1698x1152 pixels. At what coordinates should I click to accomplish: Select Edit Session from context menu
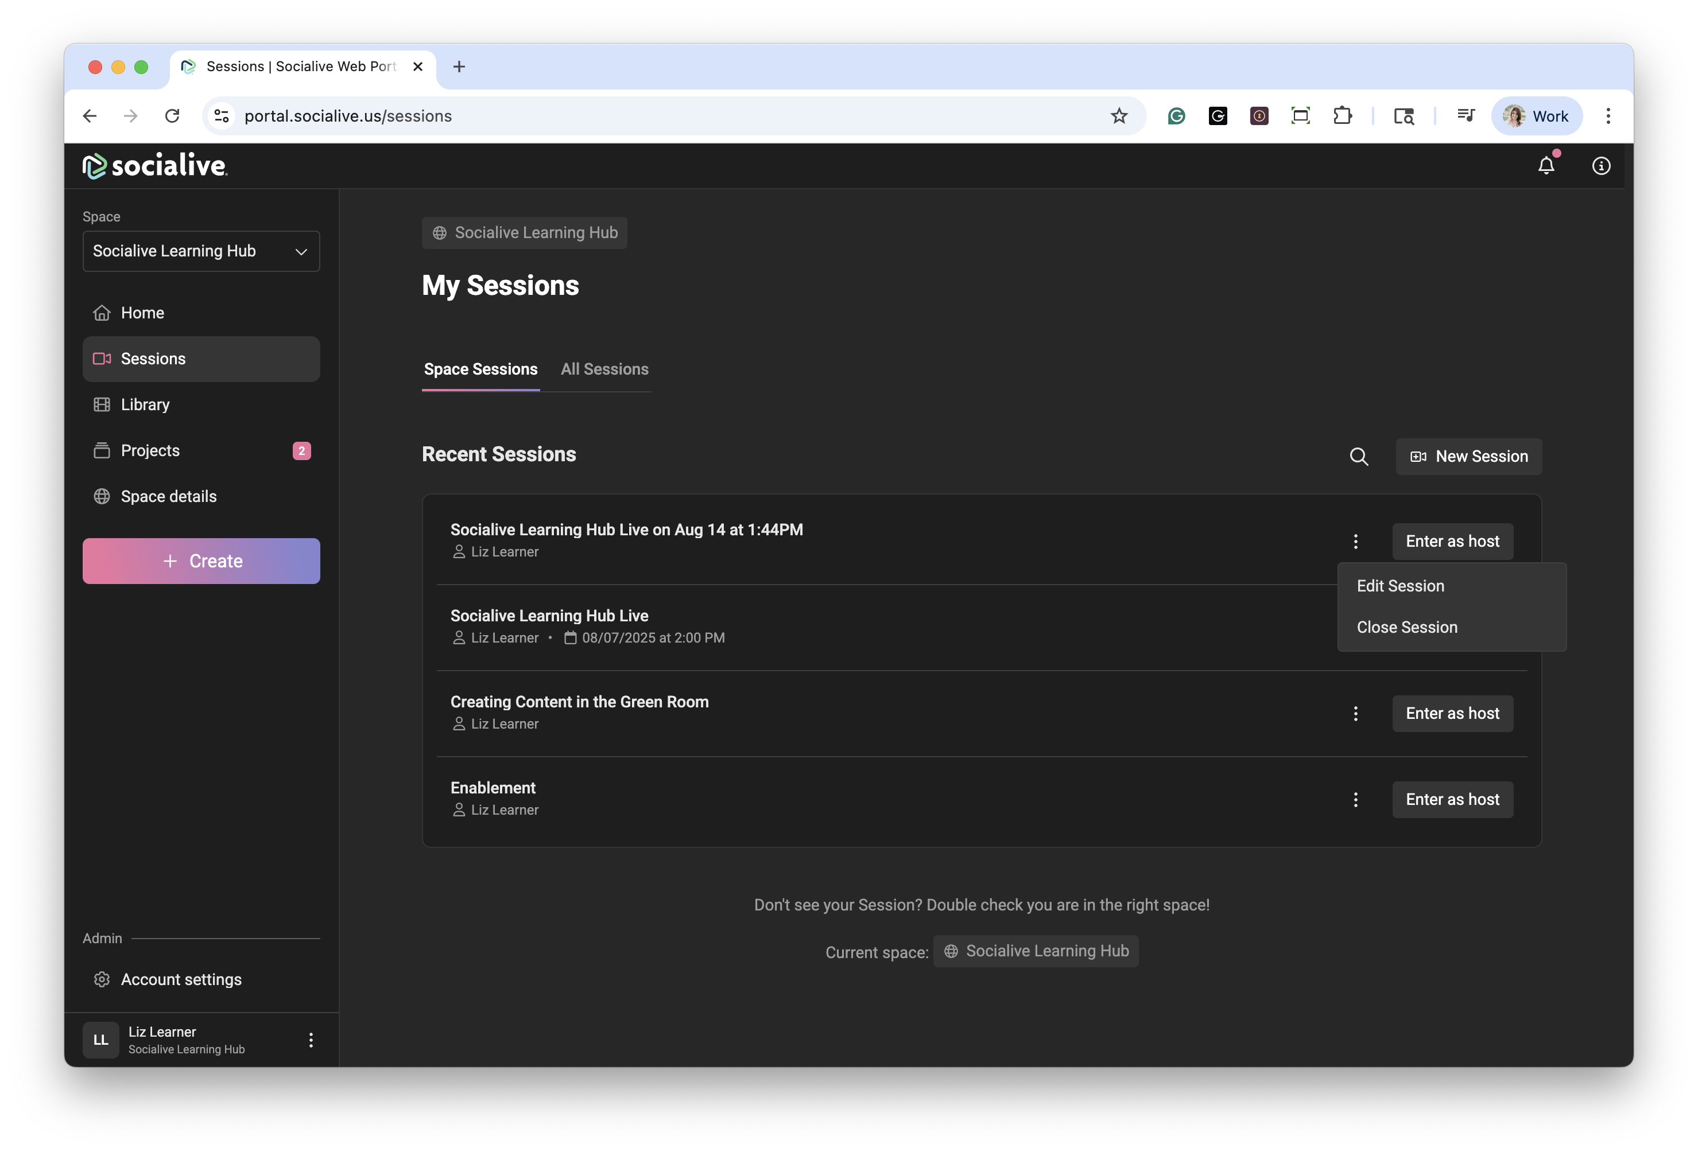pos(1400,586)
